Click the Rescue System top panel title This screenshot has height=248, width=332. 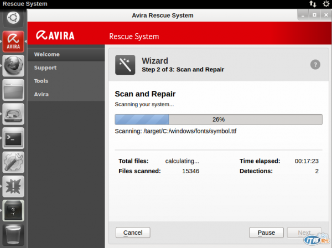click(x=25, y=4)
